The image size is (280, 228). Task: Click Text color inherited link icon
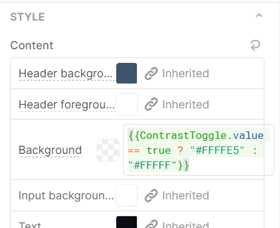click(x=151, y=224)
